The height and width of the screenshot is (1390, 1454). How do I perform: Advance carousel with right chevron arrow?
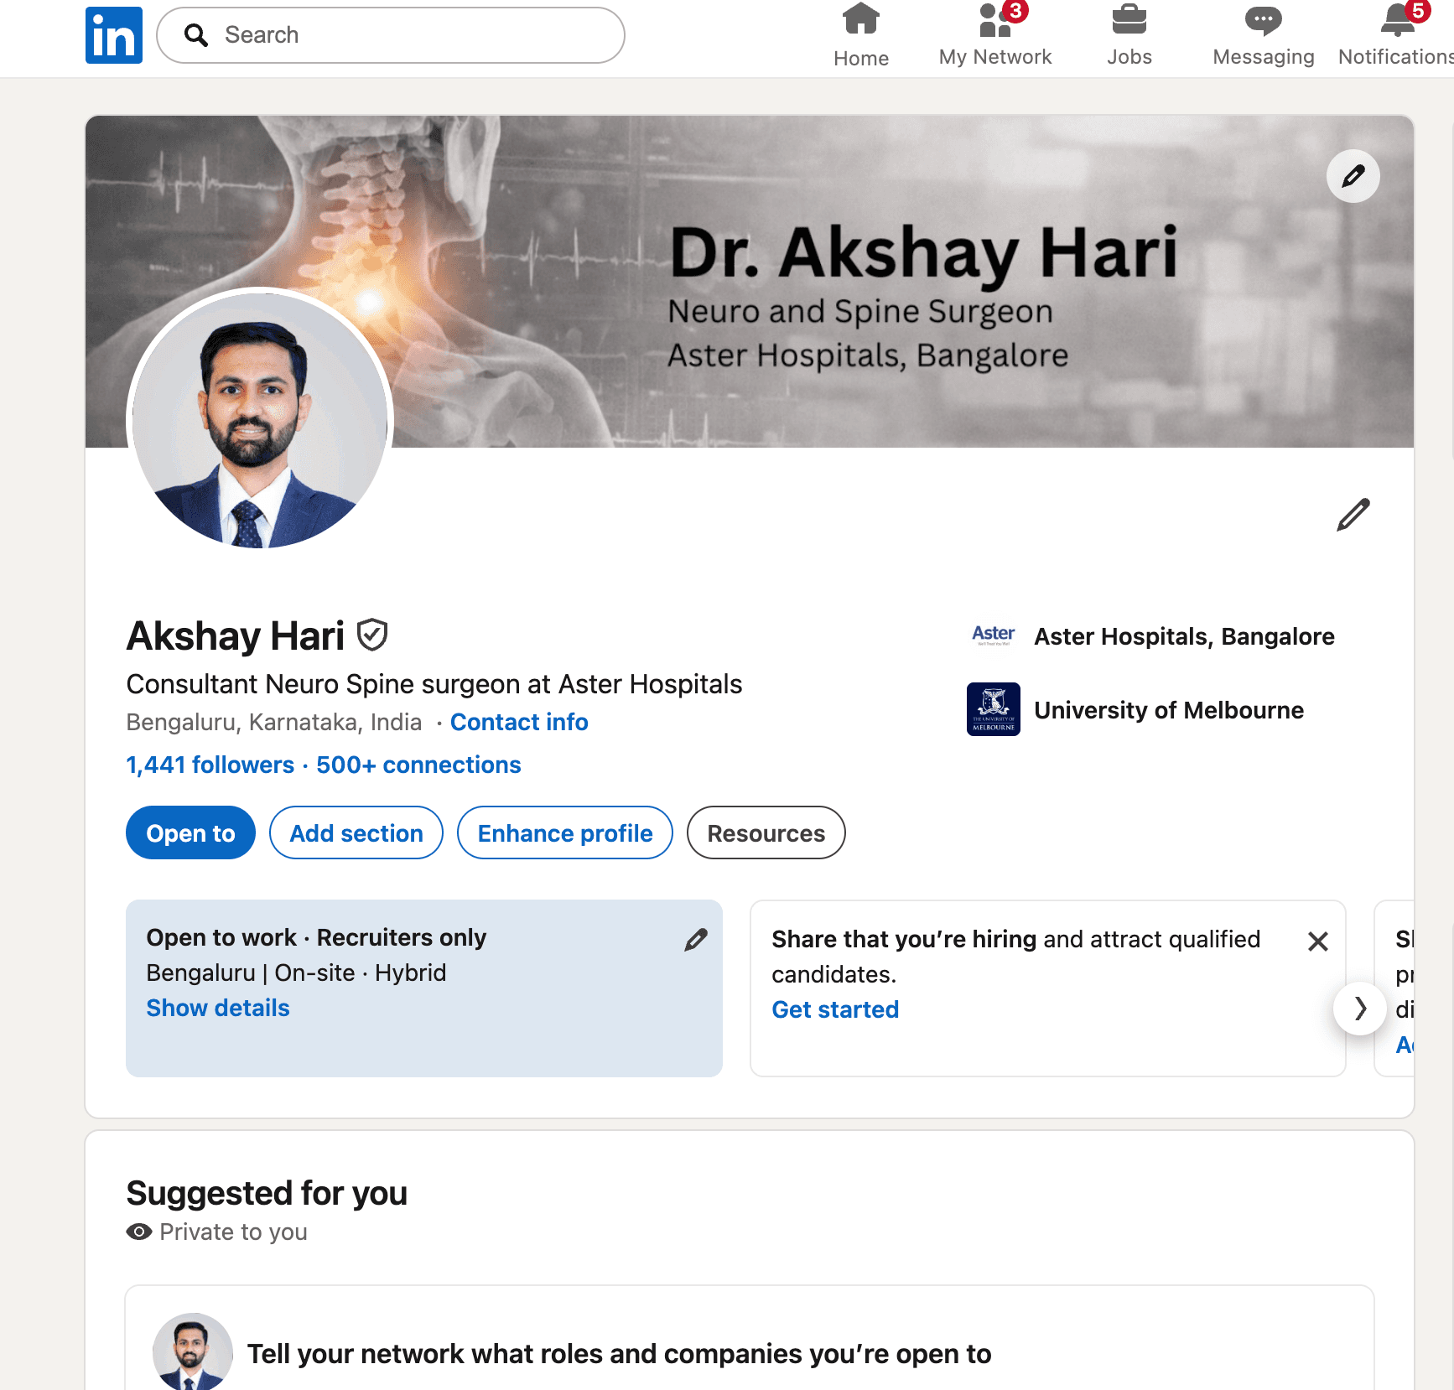pyautogui.click(x=1359, y=1008)
